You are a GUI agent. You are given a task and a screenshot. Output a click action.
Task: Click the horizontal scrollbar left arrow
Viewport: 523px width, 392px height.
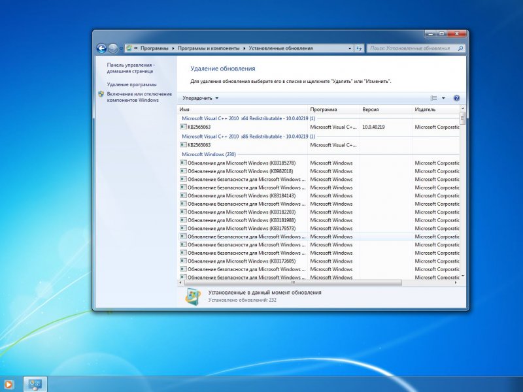point(180,283)
